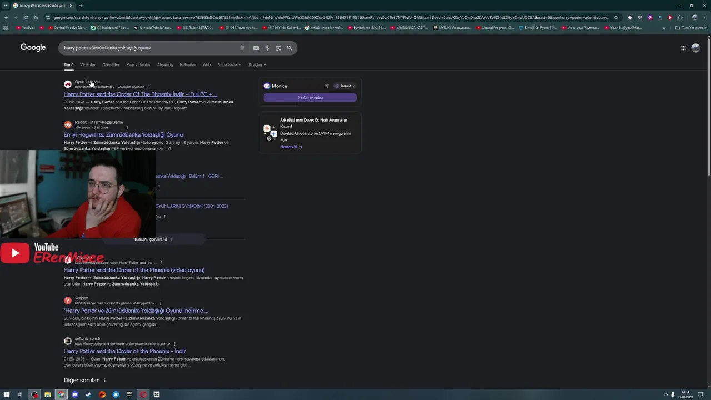711x400 pixels.
Task: Open the Google apps grid icon
Action: 683,48
